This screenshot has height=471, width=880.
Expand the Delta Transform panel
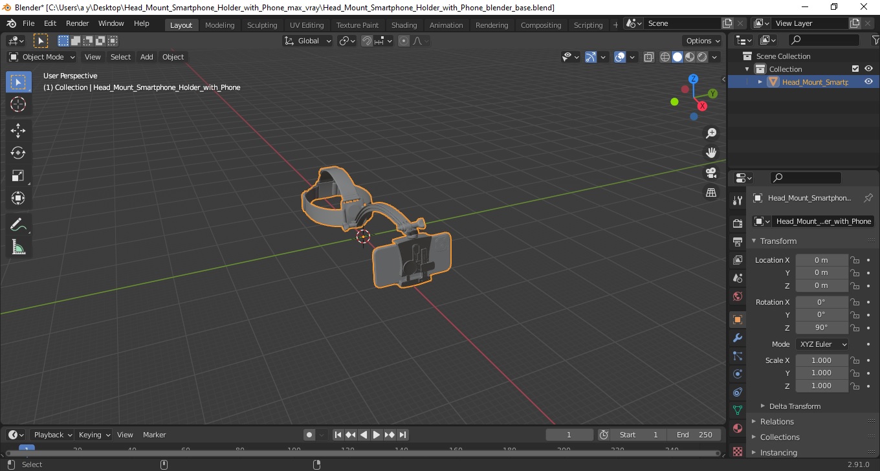(x=794, y=406)
